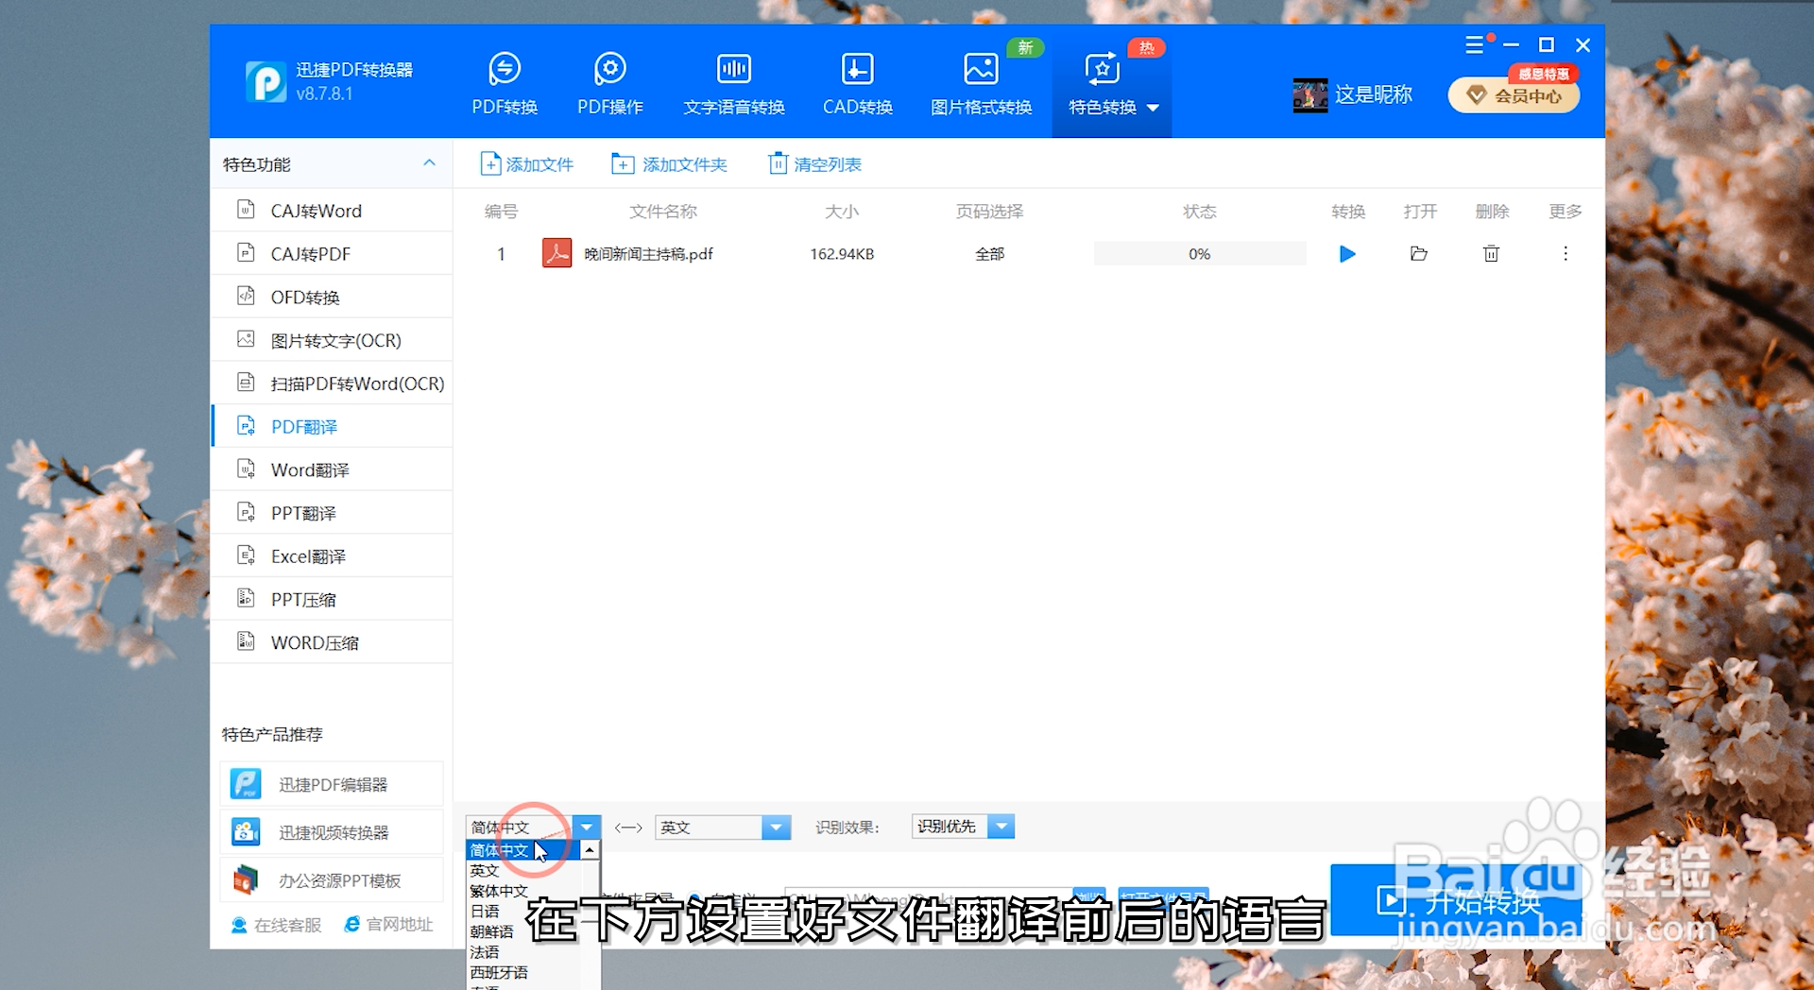
Task: Click the 这是昵称 username
Action: (1374, 94)
